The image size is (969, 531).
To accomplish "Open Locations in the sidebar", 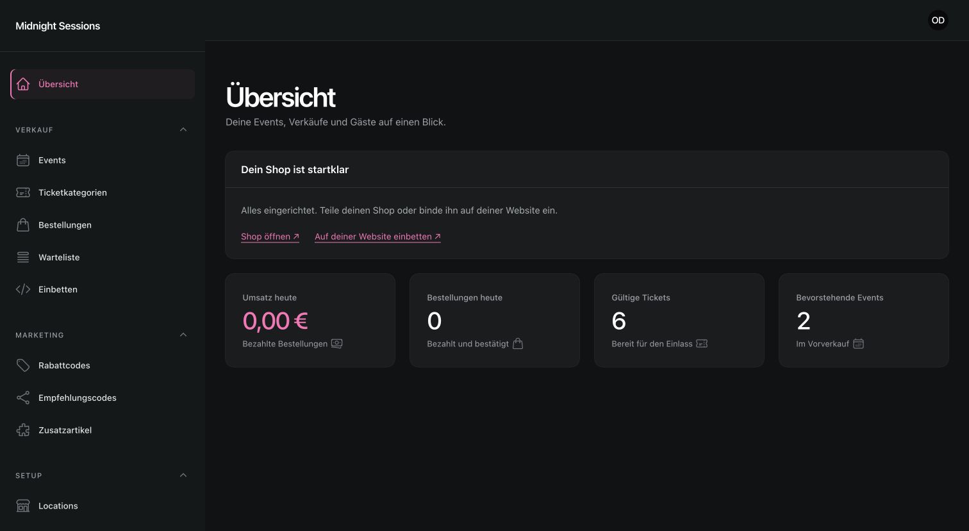I will [103, 506].
